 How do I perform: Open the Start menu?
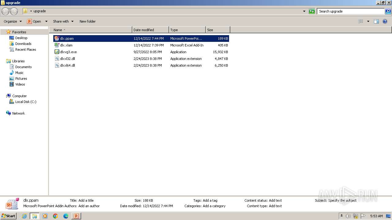[8, 216]
